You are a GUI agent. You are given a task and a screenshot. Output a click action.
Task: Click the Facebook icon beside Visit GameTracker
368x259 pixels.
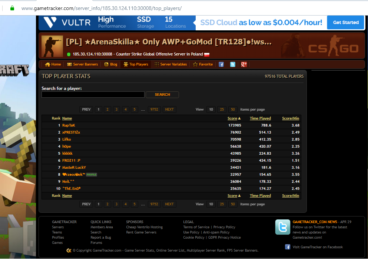[x=288, y=247]
